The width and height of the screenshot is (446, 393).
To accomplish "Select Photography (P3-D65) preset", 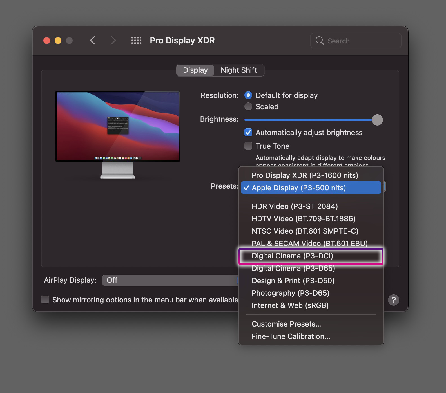I will click(x=311, y=293).
